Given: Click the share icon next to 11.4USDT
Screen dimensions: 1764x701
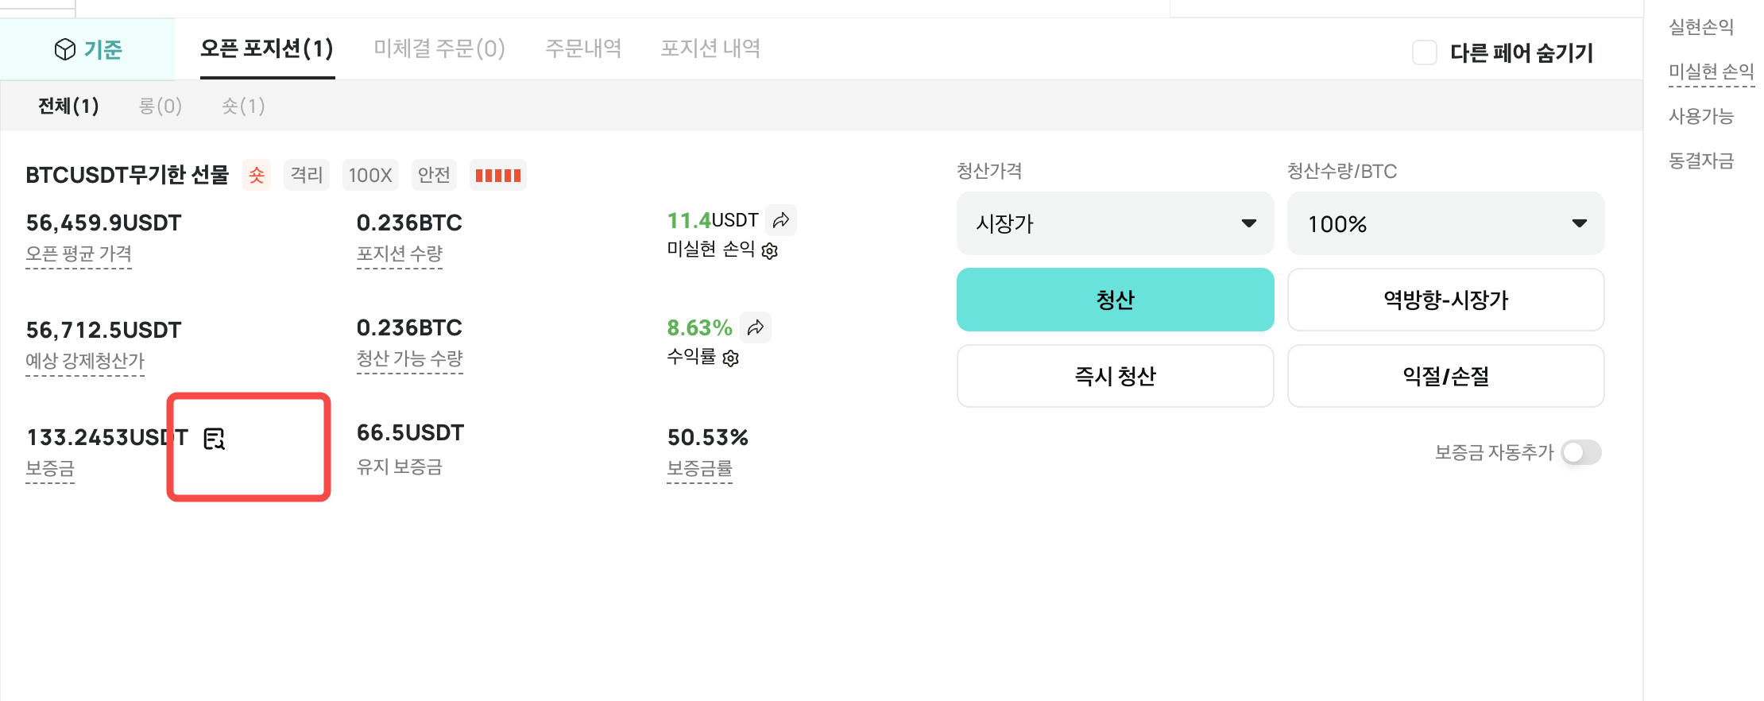Looking at the screenshot, I should 781,220.
